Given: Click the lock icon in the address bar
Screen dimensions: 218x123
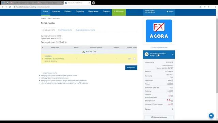Looking at the screenshot, I should [x=14, y=7].
